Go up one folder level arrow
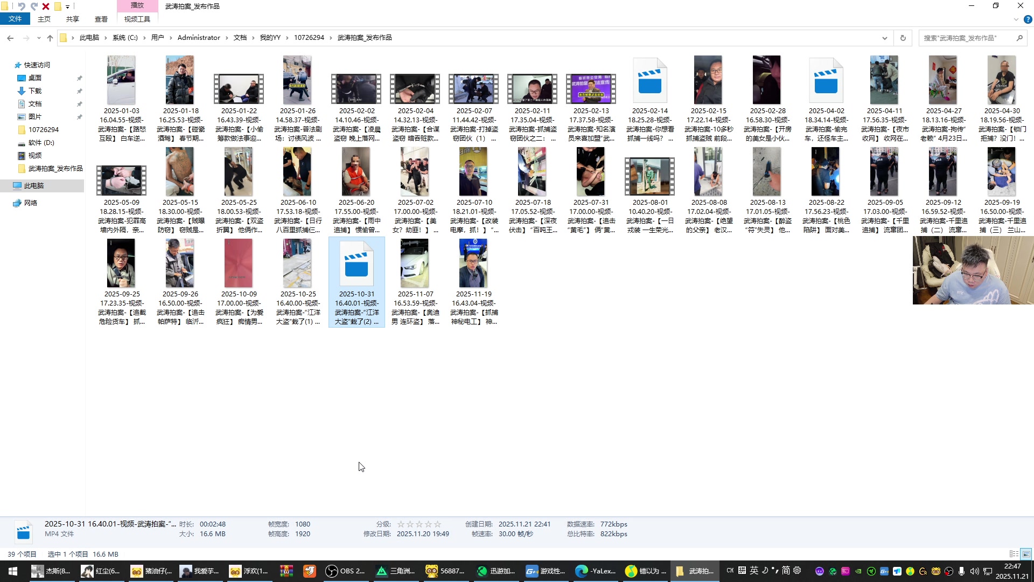The height and width of the screenshot is (582, 1034). [50, 38]
